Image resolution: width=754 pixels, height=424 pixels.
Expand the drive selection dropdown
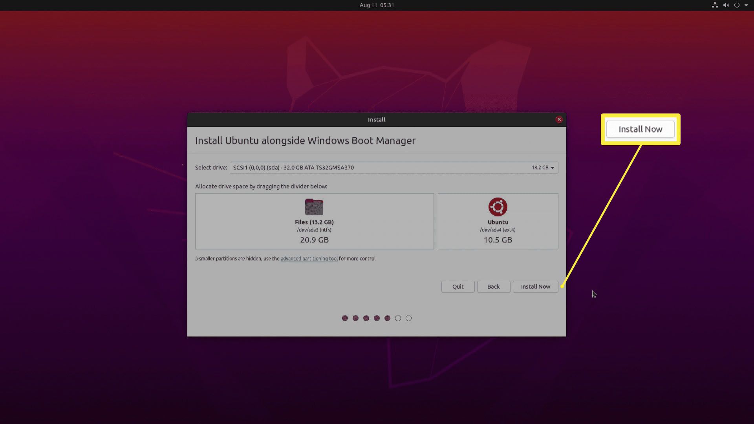551,167
